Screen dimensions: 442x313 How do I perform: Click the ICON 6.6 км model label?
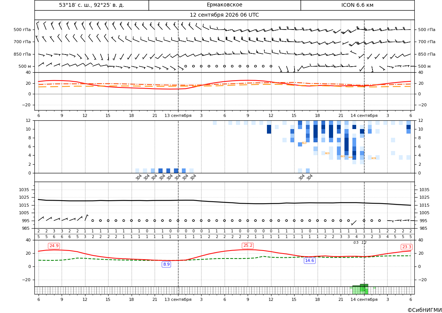(x=357, y=5)
